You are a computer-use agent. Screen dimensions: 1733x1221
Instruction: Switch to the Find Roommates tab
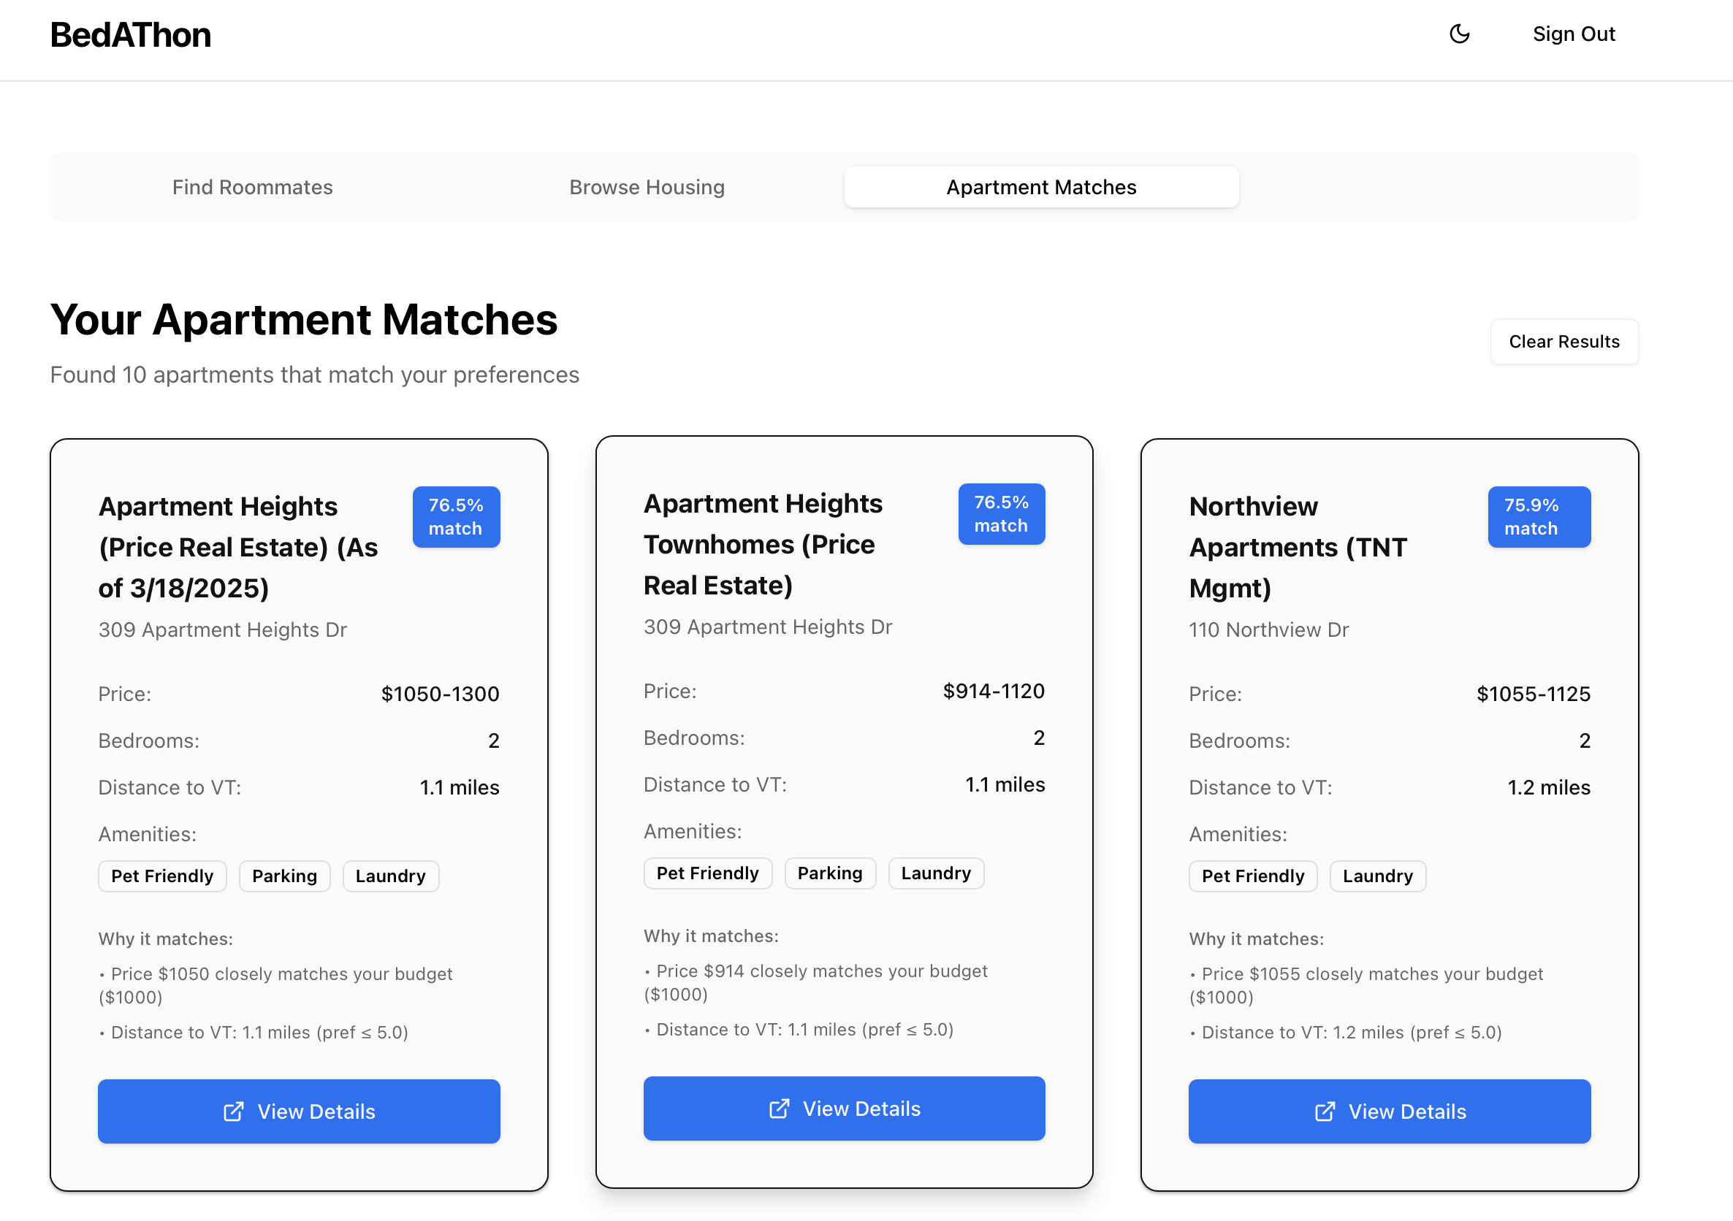click(252, 187)
